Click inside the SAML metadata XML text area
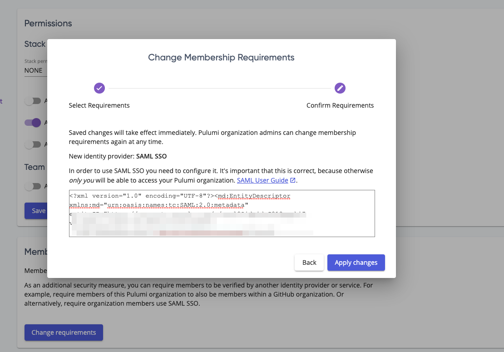504x352 pixels. point(222,213)
